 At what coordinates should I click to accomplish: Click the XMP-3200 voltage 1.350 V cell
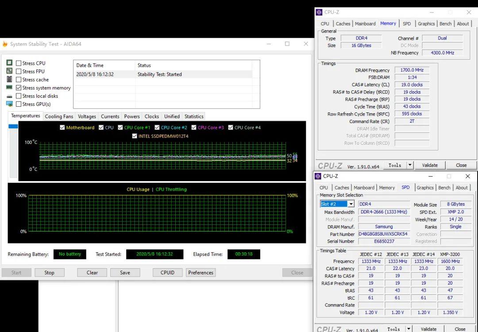450,313
